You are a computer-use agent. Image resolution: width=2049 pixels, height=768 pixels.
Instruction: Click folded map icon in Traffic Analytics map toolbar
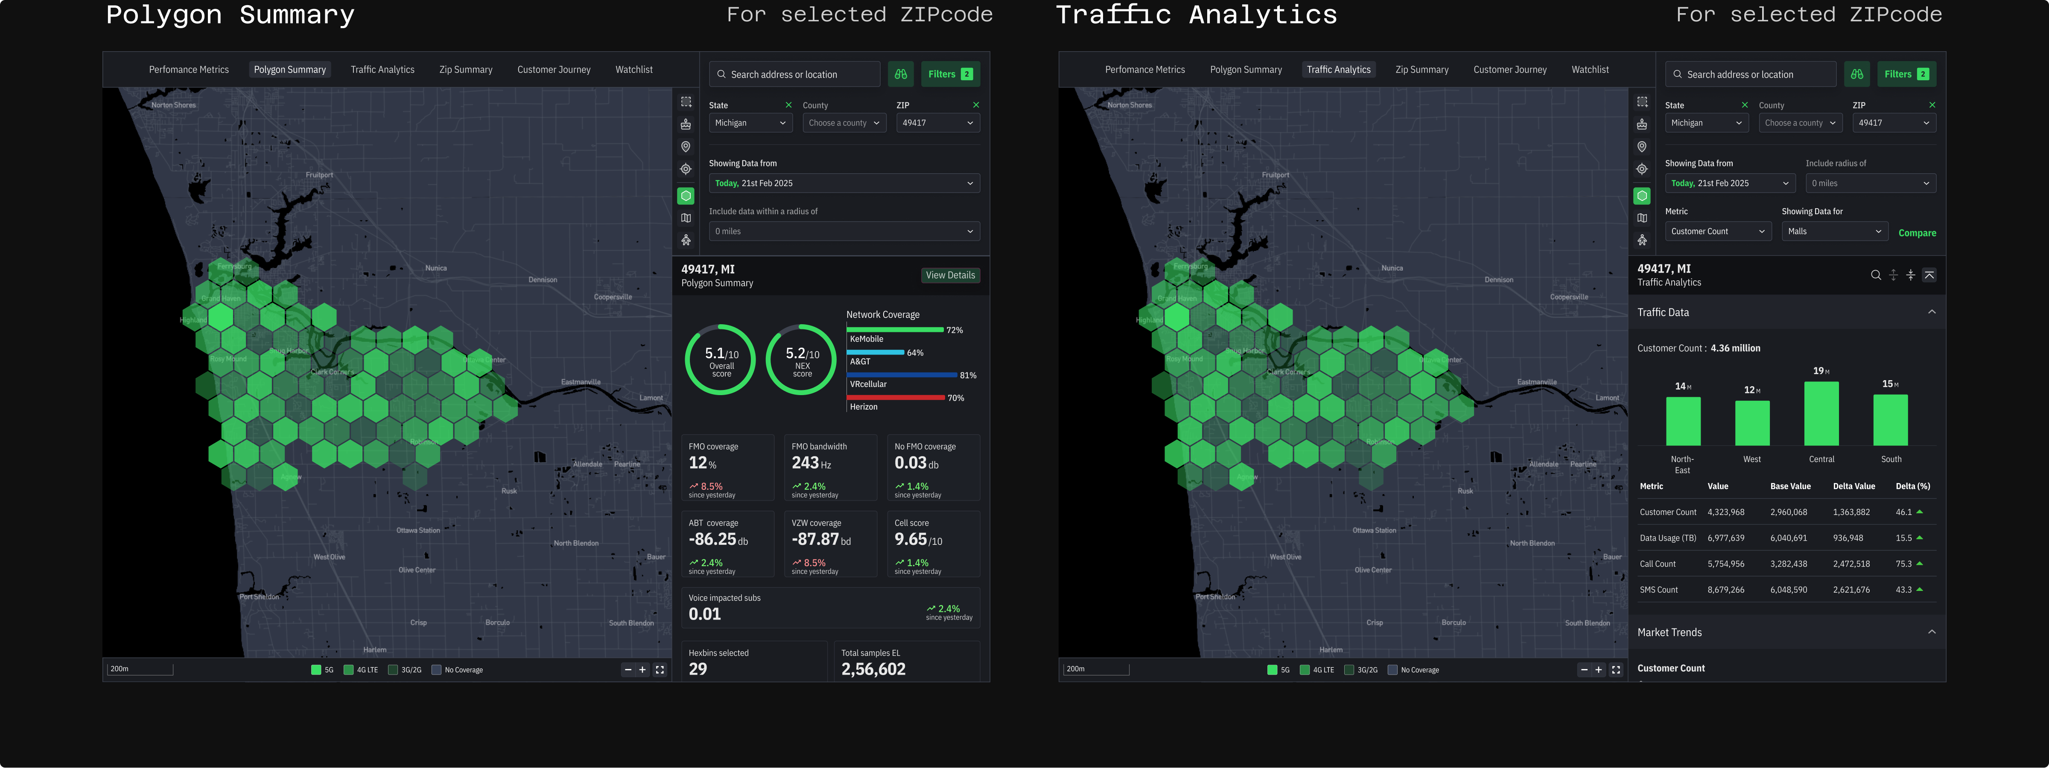[1642, 218]
